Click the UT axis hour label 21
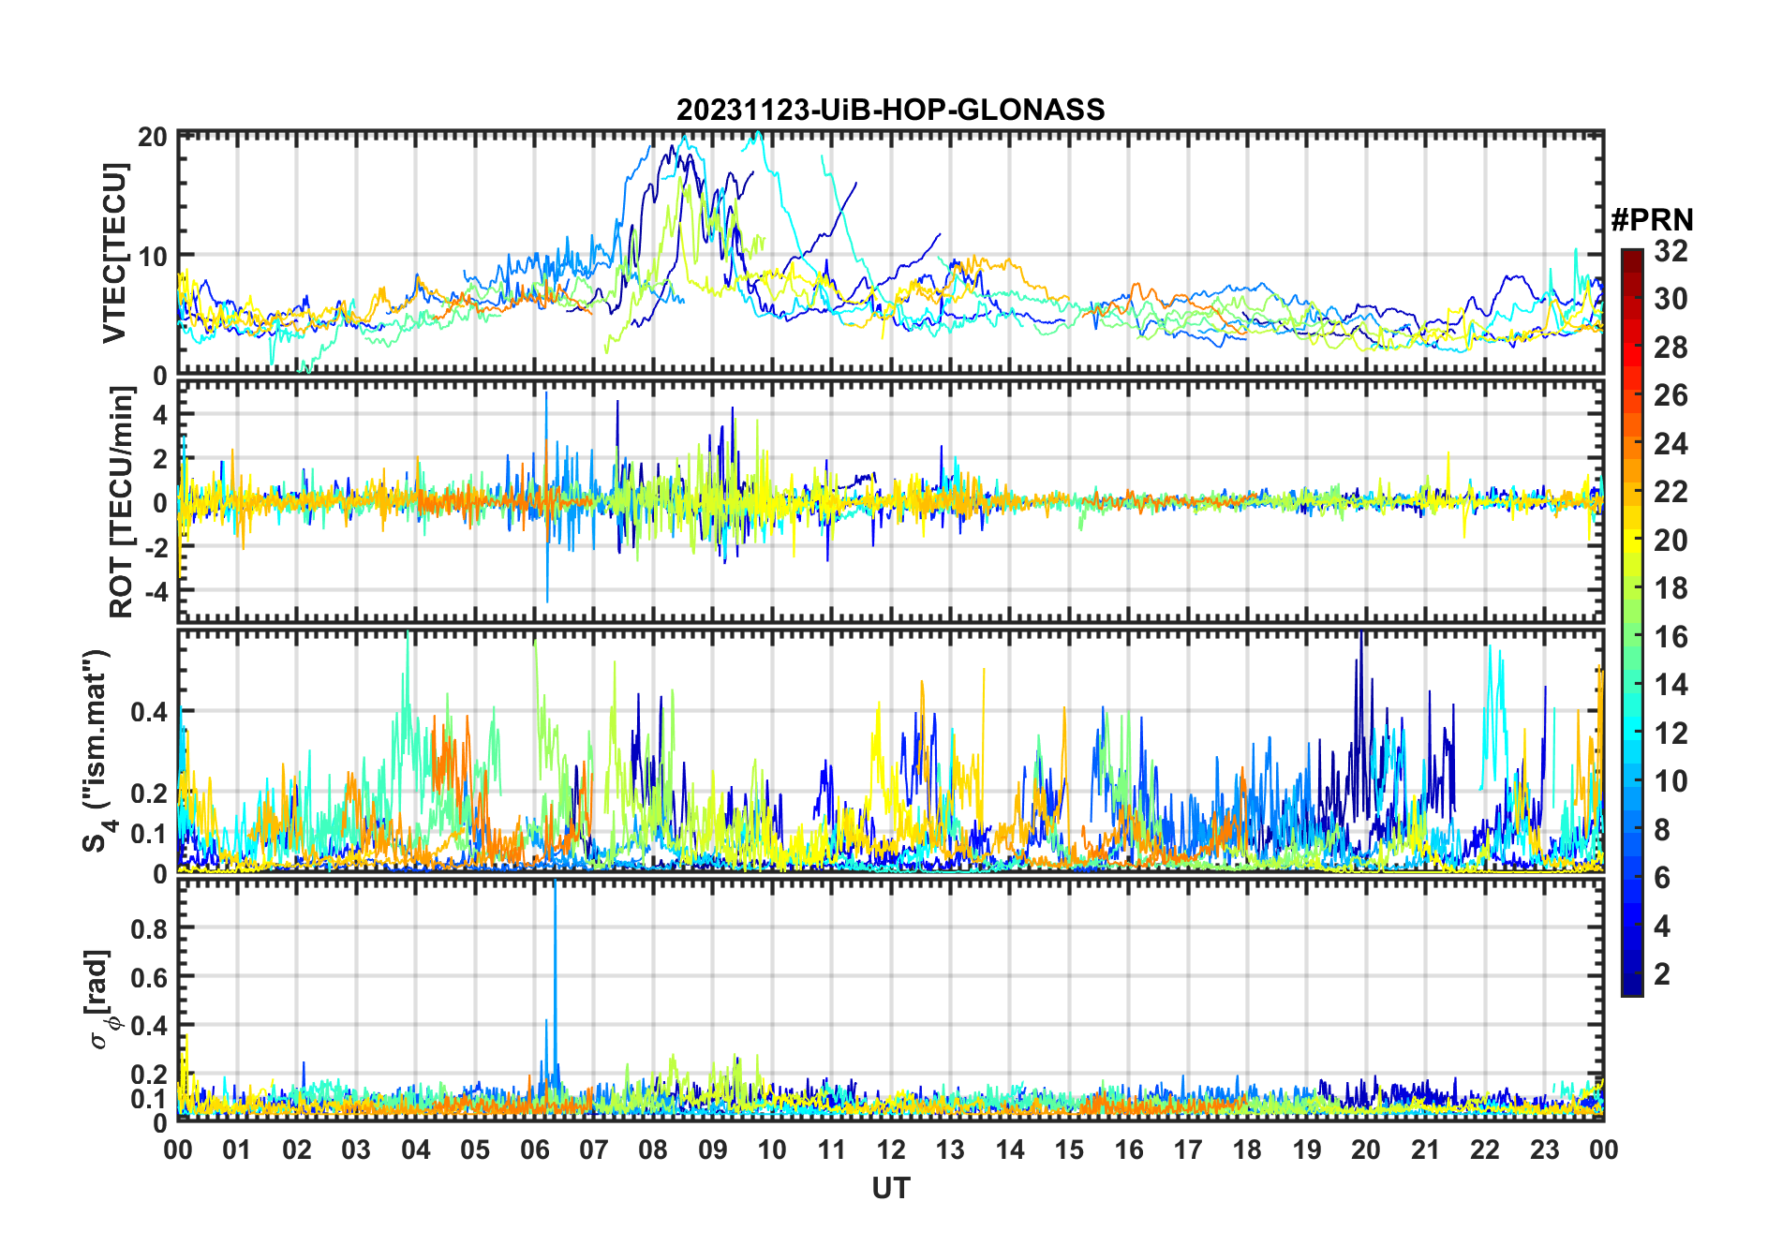This screenshot has height=1246, width=1782. coord(1426,1150)
